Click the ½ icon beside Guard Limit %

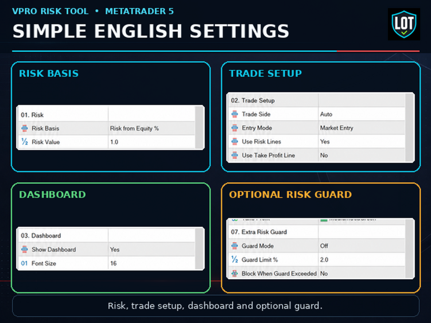234,259
